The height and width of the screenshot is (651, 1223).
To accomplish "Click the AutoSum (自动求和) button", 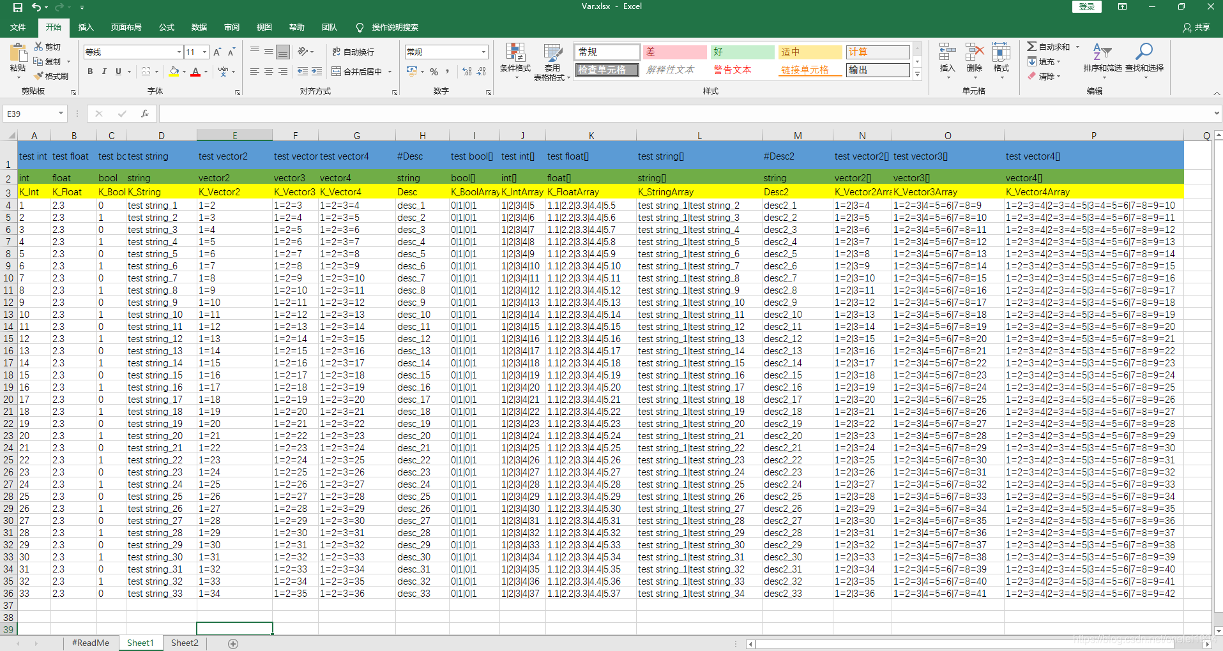I will coord(1049,47).
